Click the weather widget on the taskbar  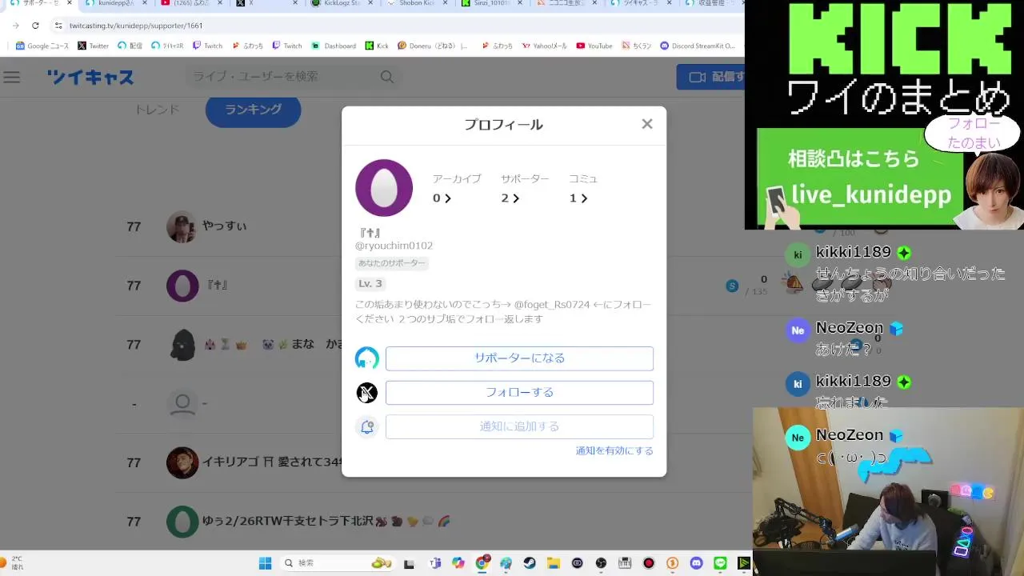[x=13, y=563]
